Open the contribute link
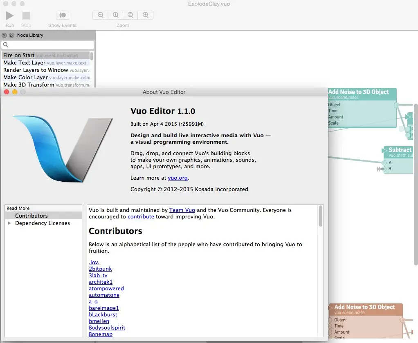Viewport: 418px width, 343px height. [x=141, y=216]
